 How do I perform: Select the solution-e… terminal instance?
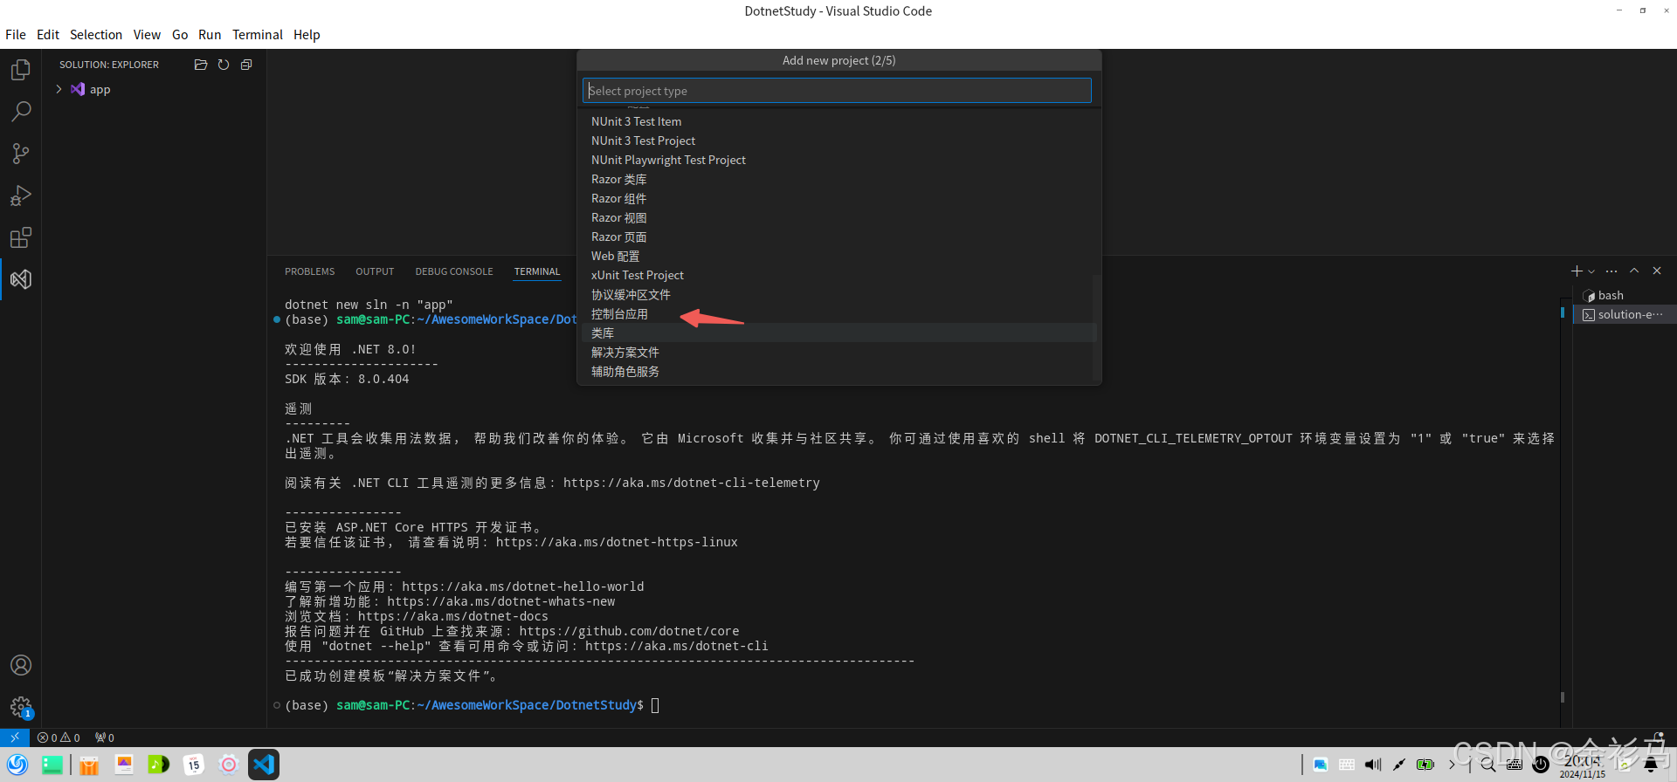tap(1625, 314)
